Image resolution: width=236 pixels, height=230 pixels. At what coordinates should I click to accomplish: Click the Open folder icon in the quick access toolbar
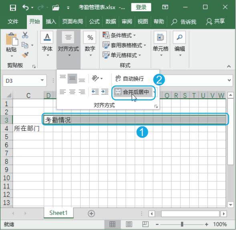coord(56,7)
